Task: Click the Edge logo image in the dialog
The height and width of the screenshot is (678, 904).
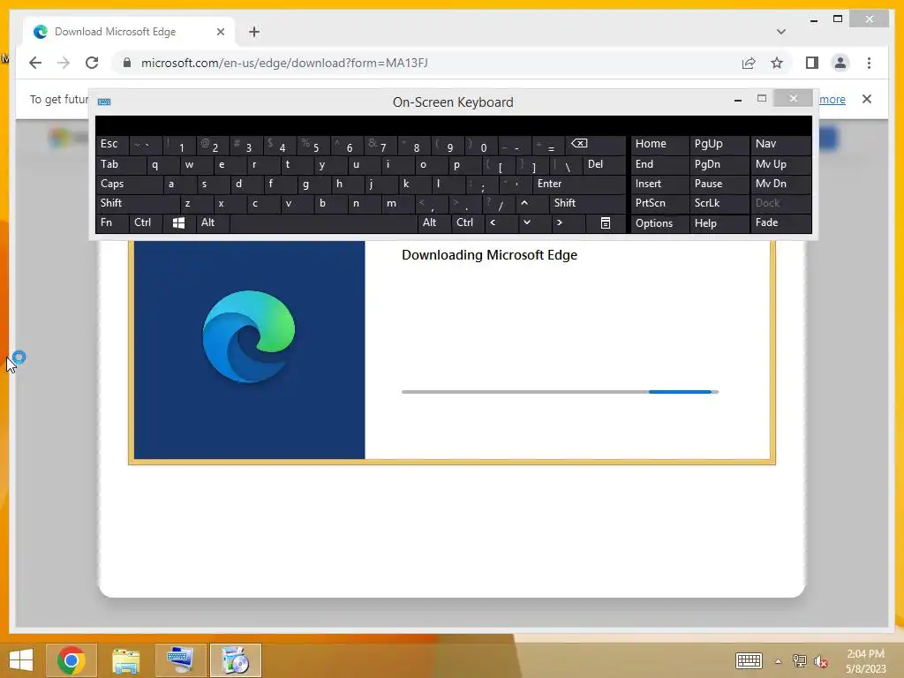Action: tap(249, 337)
